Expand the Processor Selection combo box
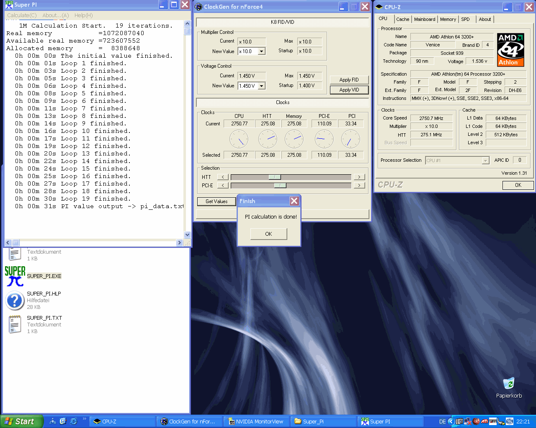 pos(485,160)
